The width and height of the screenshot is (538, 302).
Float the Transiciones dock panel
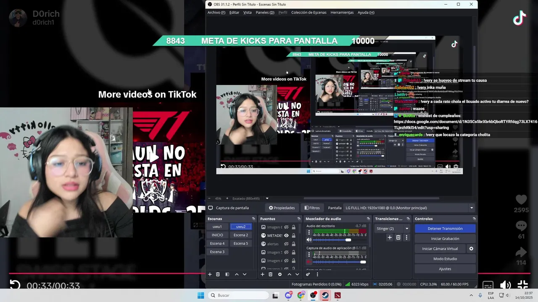tap(408, 219)
